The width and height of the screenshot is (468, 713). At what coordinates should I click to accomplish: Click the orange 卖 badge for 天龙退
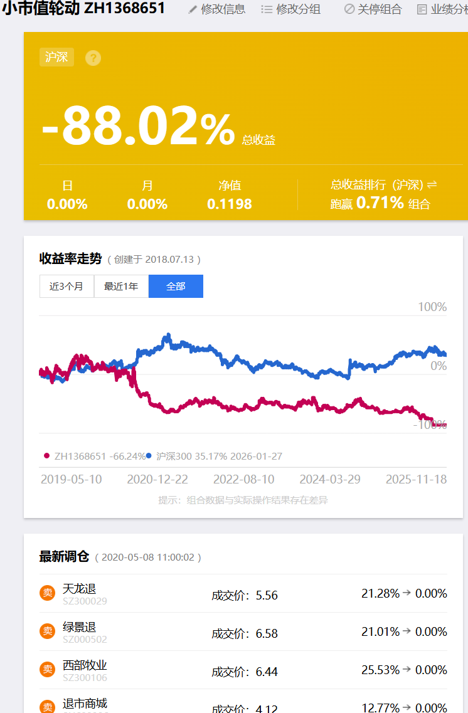coord(47,593)
